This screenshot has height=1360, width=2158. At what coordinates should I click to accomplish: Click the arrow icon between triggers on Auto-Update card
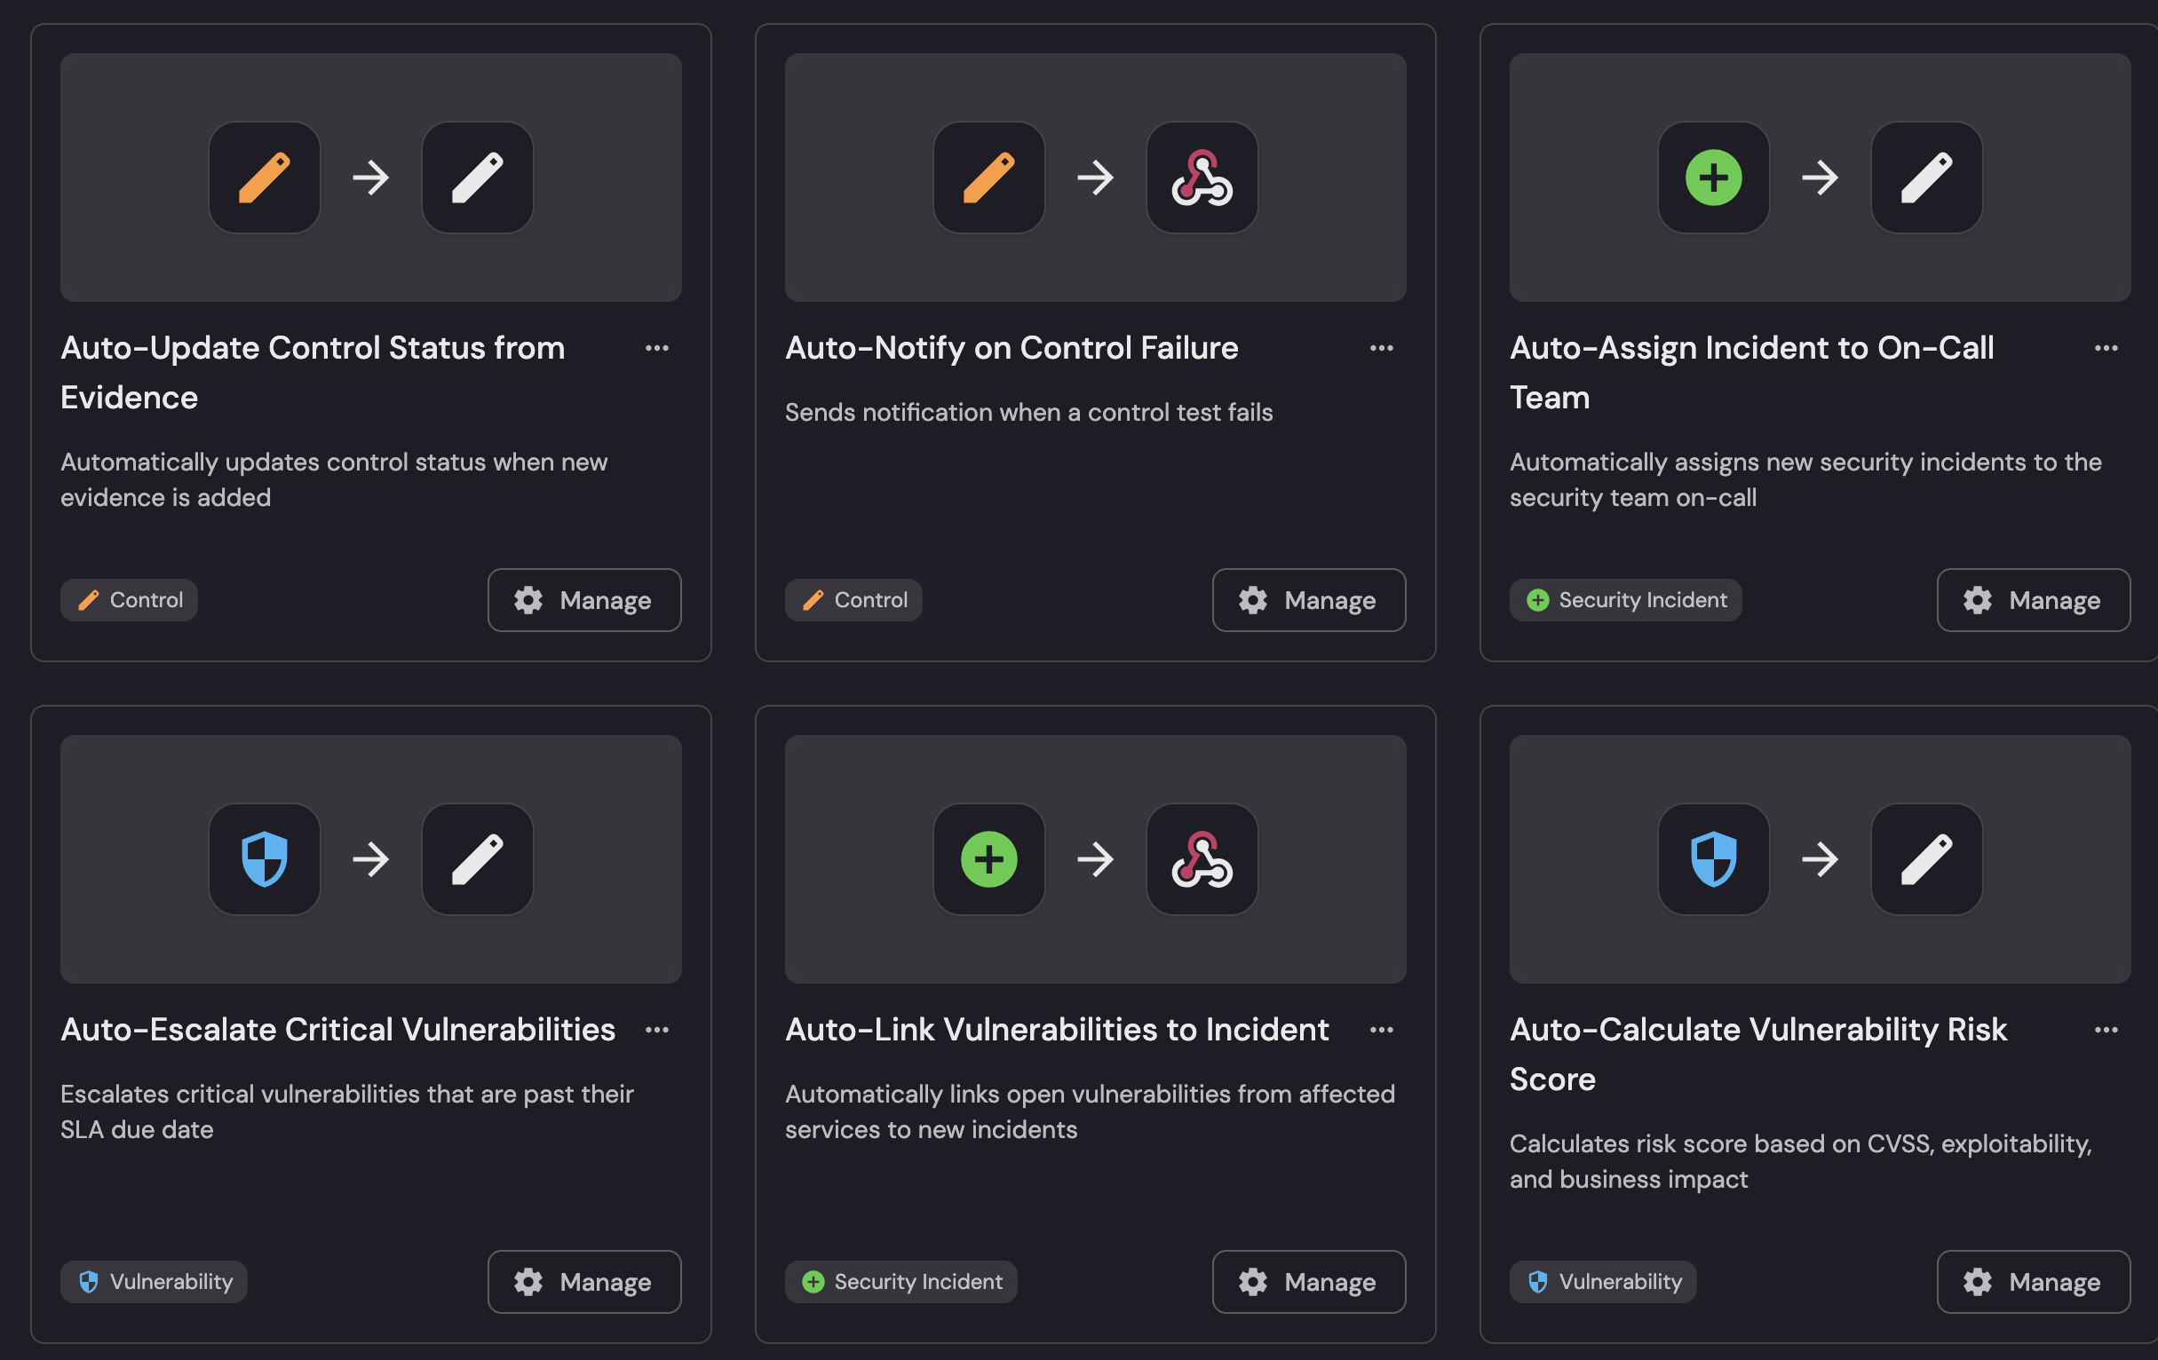371,178
